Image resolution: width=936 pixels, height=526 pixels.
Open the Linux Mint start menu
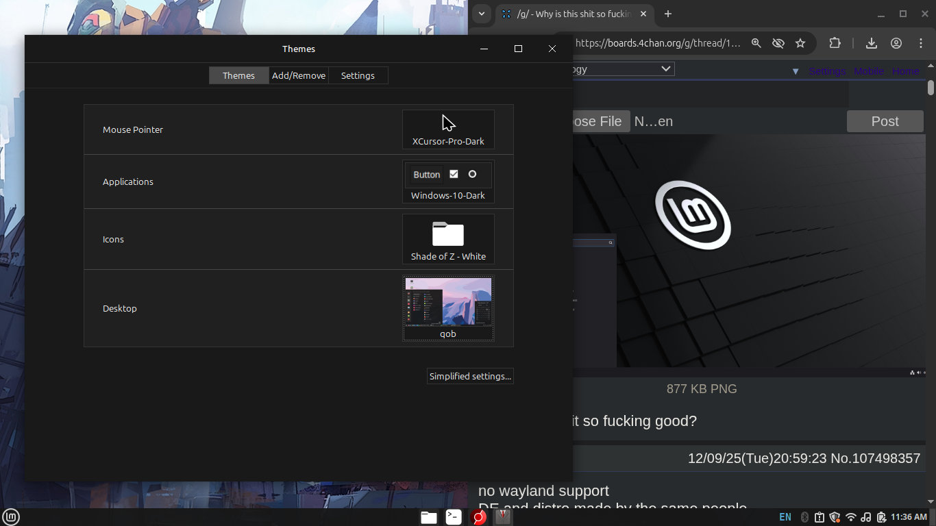[11, 517]
